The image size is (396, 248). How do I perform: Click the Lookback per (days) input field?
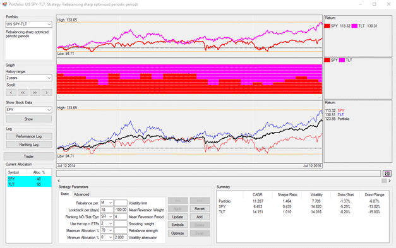107,210
